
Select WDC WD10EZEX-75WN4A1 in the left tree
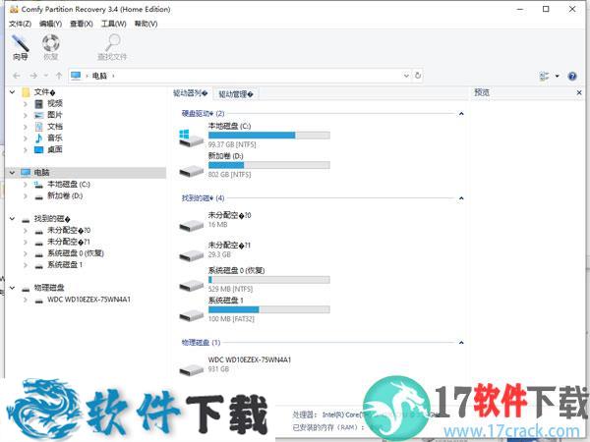coord(88,300)
